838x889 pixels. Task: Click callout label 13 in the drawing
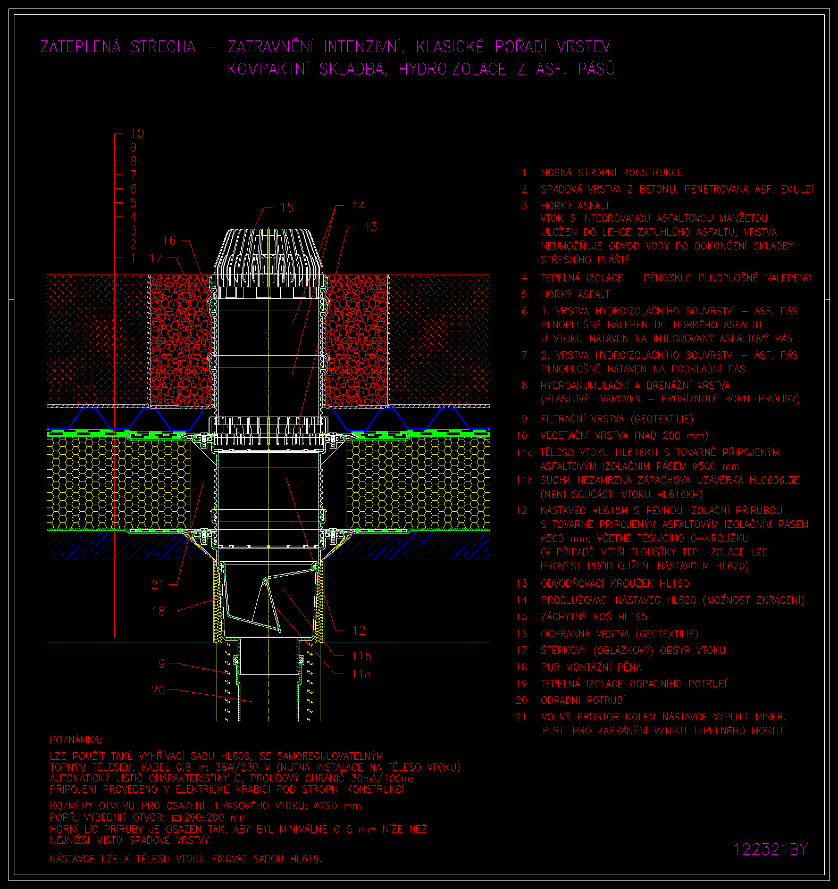pyautogui.click(x=370, y=227)
